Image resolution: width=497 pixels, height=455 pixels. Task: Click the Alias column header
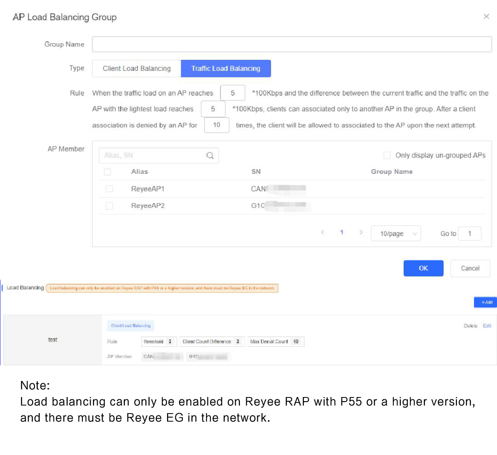[x=139, y=172]
